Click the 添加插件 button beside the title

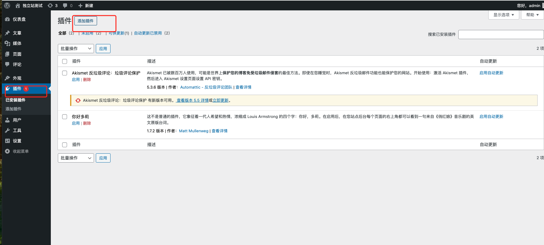(85, 21)
